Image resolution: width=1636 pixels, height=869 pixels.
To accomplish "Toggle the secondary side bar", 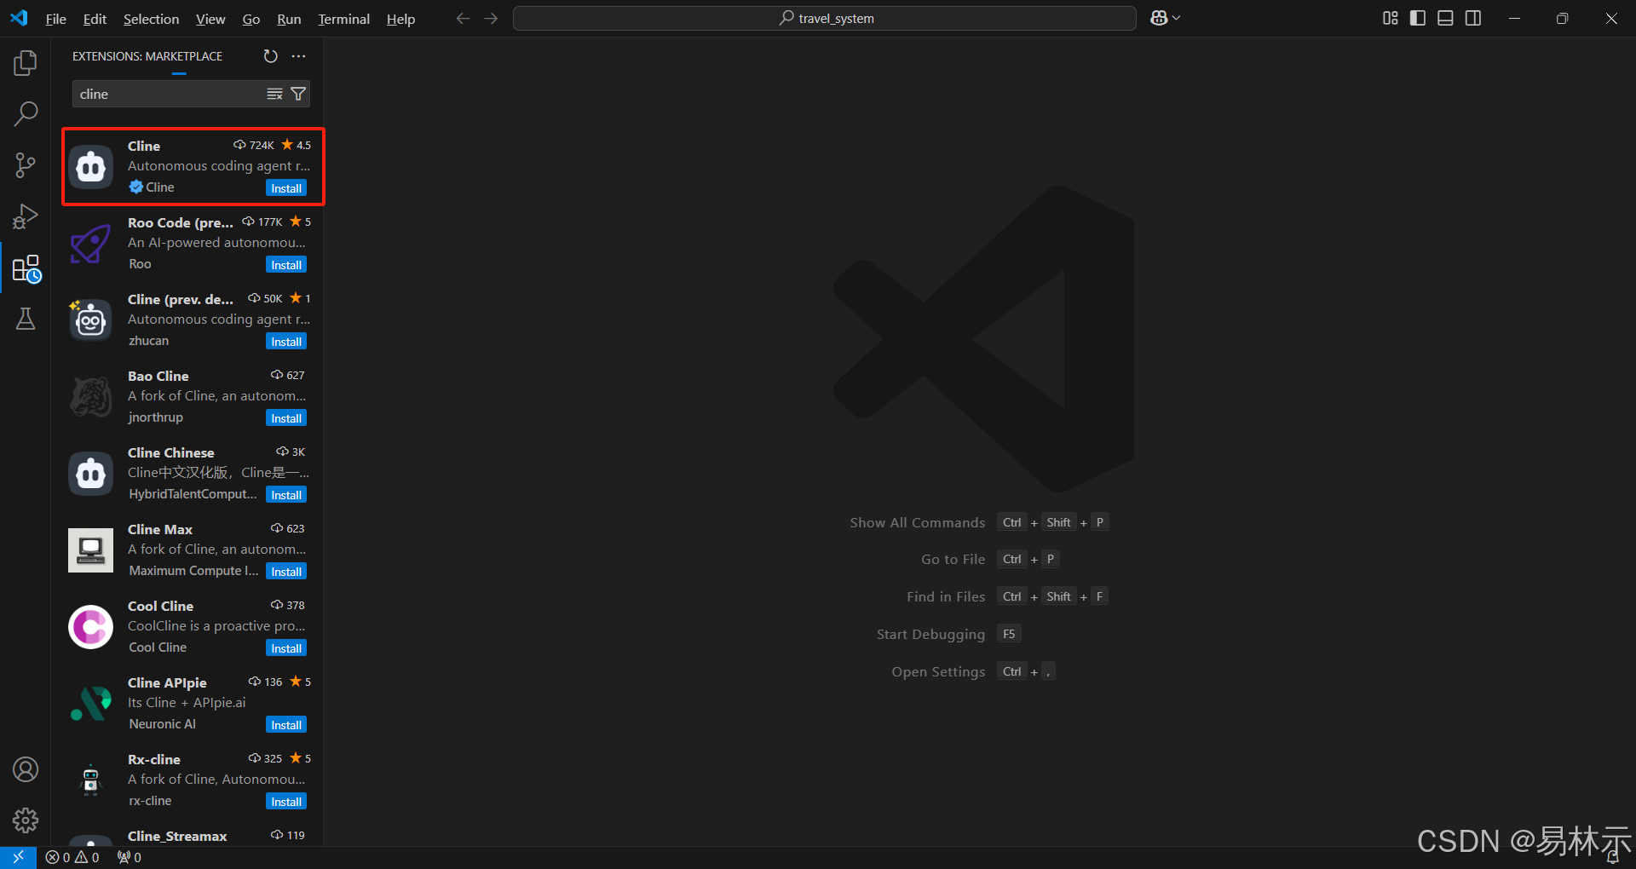I will click(1473, 18).
